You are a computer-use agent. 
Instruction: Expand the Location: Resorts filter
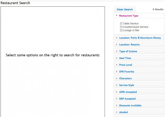coord(129,45)
